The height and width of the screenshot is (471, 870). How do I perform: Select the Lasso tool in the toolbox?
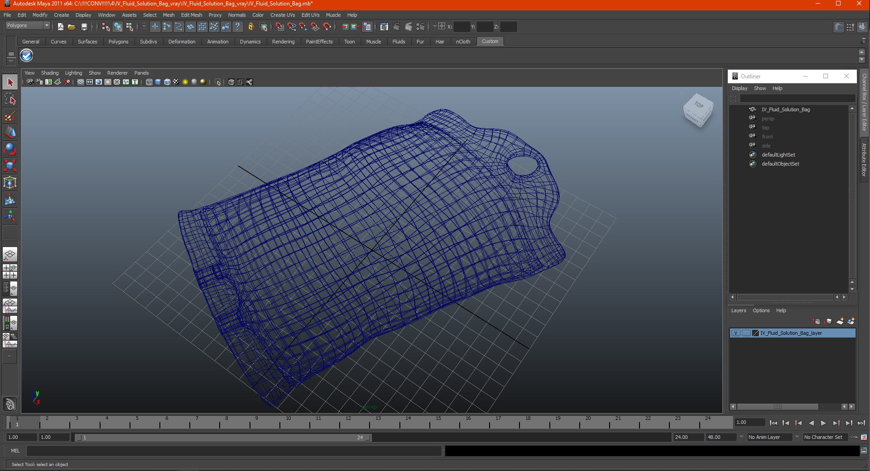point(10,99)
